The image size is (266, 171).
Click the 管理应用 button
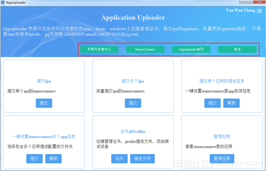[222, 159]
